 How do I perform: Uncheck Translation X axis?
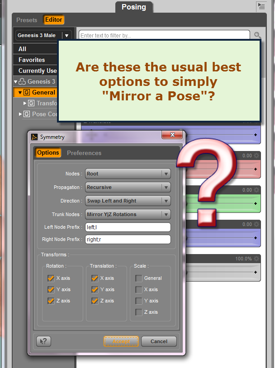(x=95, y=278)
